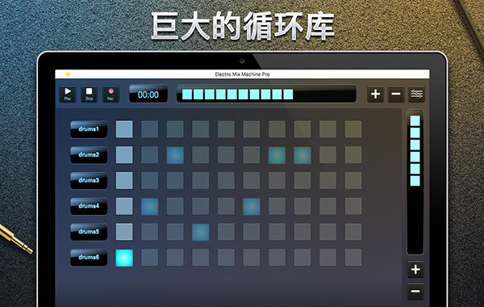Disable the lit second pad in drums4 row
Screen dimensions: 484x307
150,206
